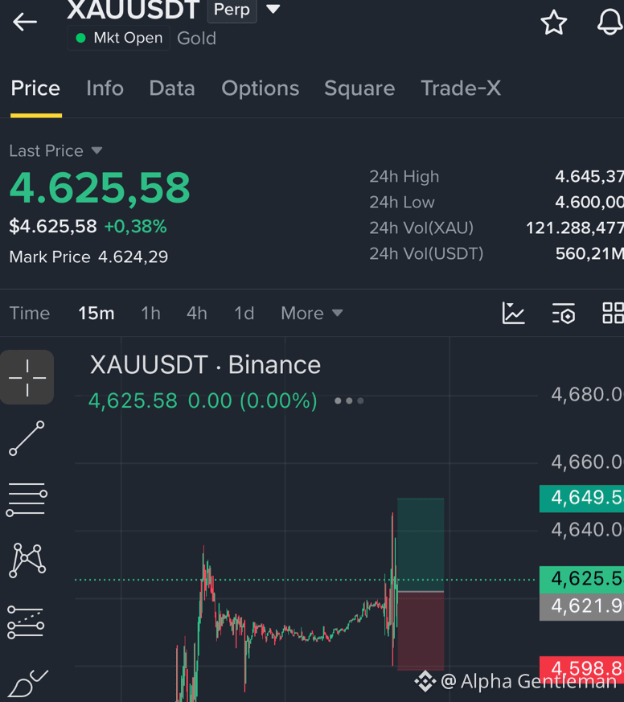Switch to the 1h interval
This screenshot has width=624, height=702.
pyautogui.click(x=151, y=313)
